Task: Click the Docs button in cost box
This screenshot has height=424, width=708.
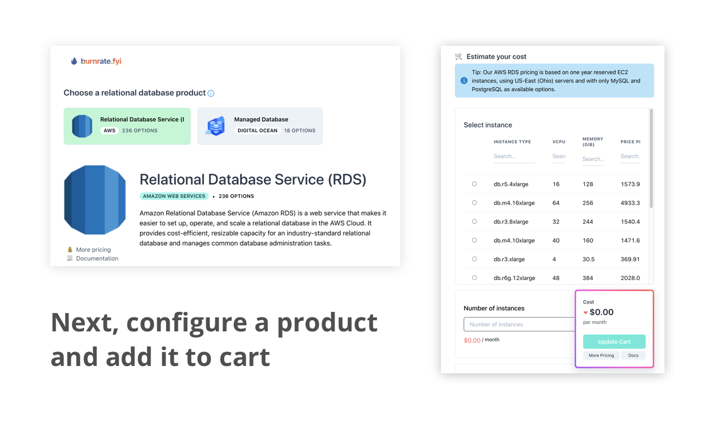Action: pos(633,355)
